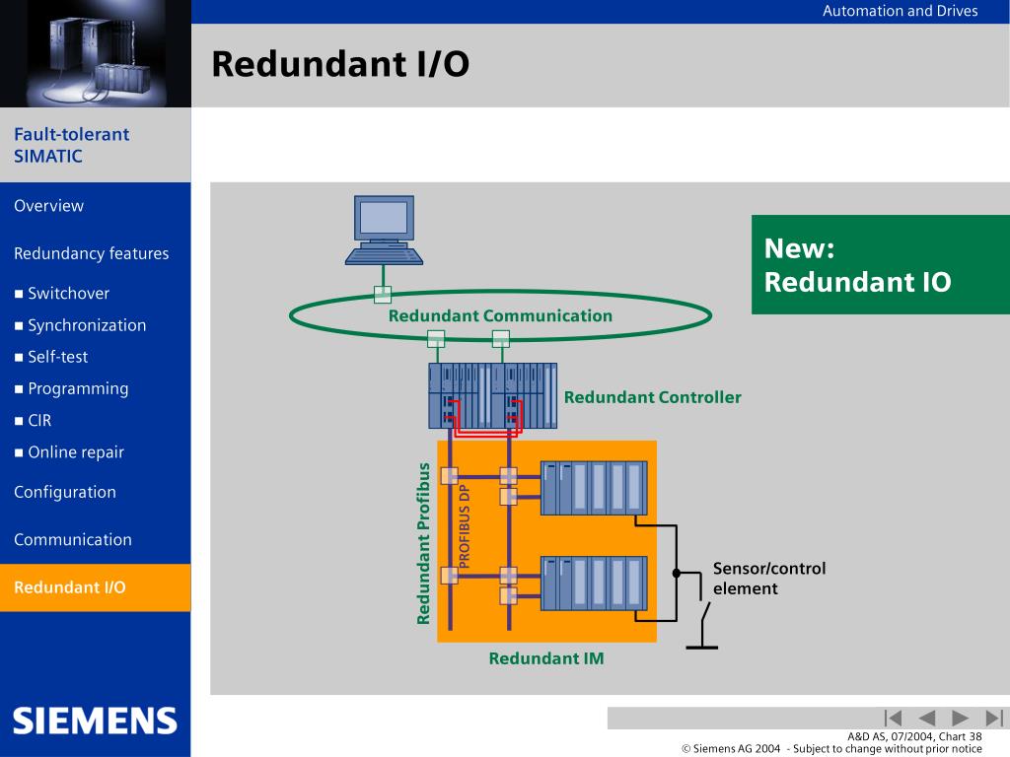Click the Fault-tolerant SIMATIC heading
The height and width of the screenshot is (757, 1010).
coord(71,145)
